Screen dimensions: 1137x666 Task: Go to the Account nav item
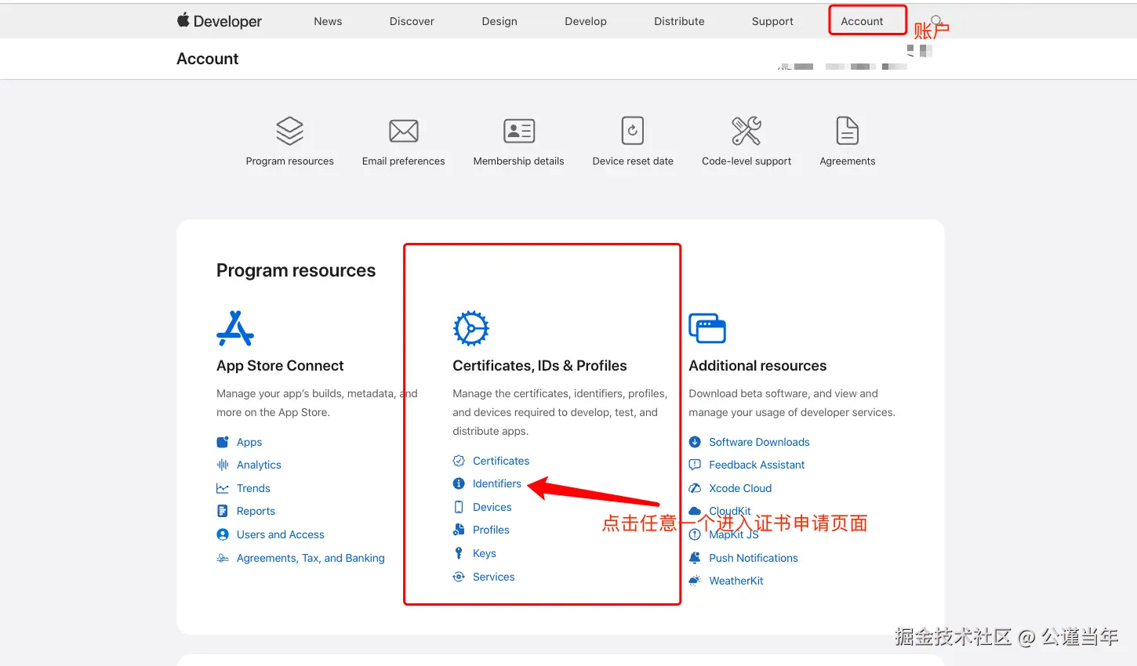(862, 21)
